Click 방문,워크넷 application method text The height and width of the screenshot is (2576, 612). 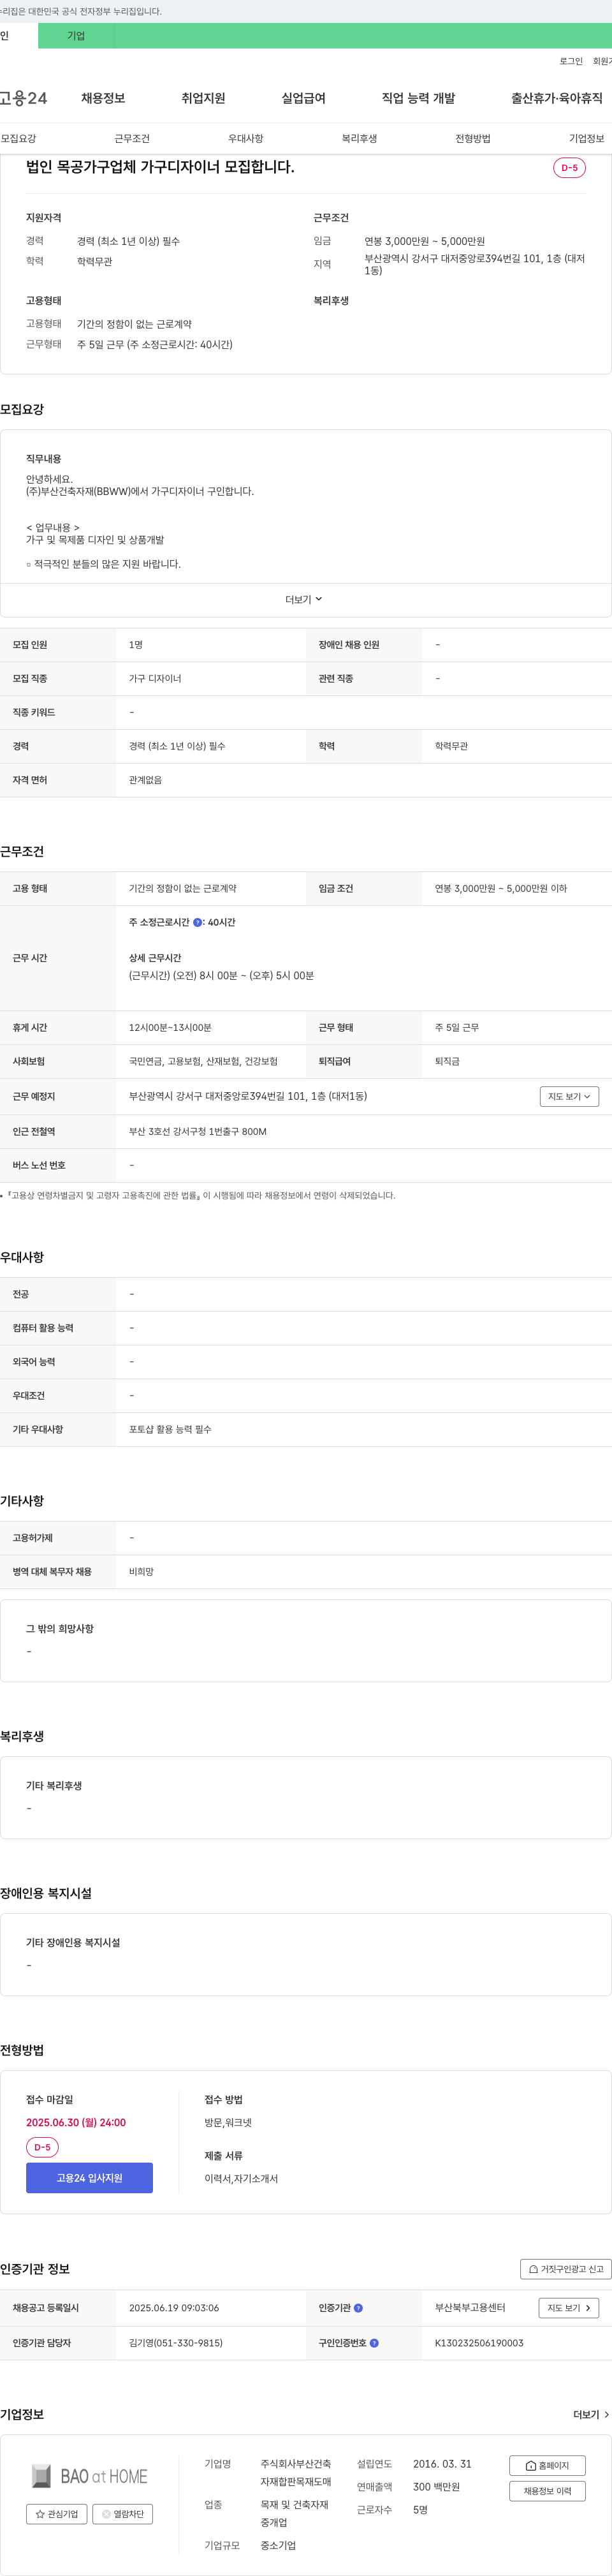click(x=228, y=2122)
